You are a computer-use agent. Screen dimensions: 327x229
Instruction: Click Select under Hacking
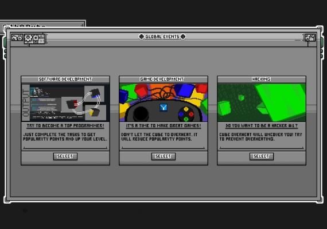tap(262, 156)
